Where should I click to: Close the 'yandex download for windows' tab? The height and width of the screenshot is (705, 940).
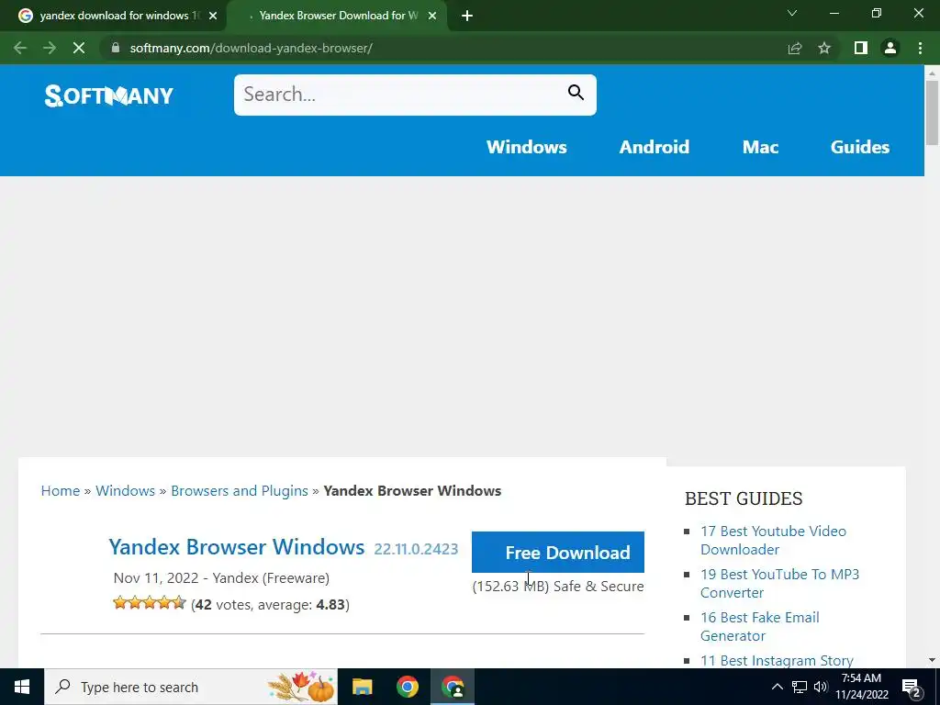[x=213, y=17]
